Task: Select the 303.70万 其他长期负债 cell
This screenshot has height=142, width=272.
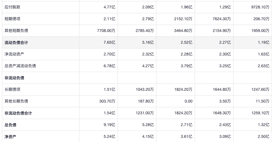Action: point(107,101)
